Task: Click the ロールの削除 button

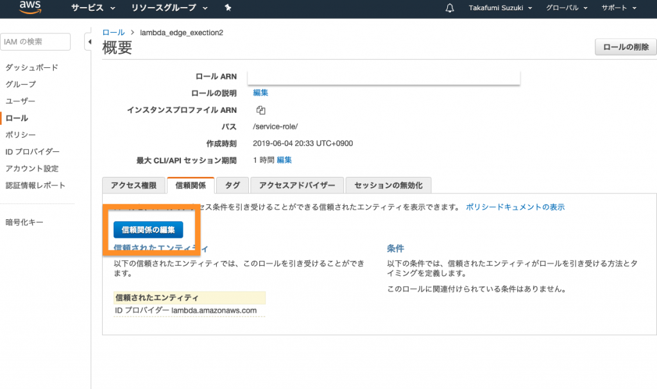Action: click(626, 47)
